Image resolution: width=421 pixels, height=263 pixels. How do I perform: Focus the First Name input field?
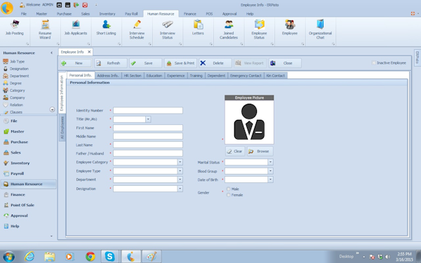coord(148,128)
